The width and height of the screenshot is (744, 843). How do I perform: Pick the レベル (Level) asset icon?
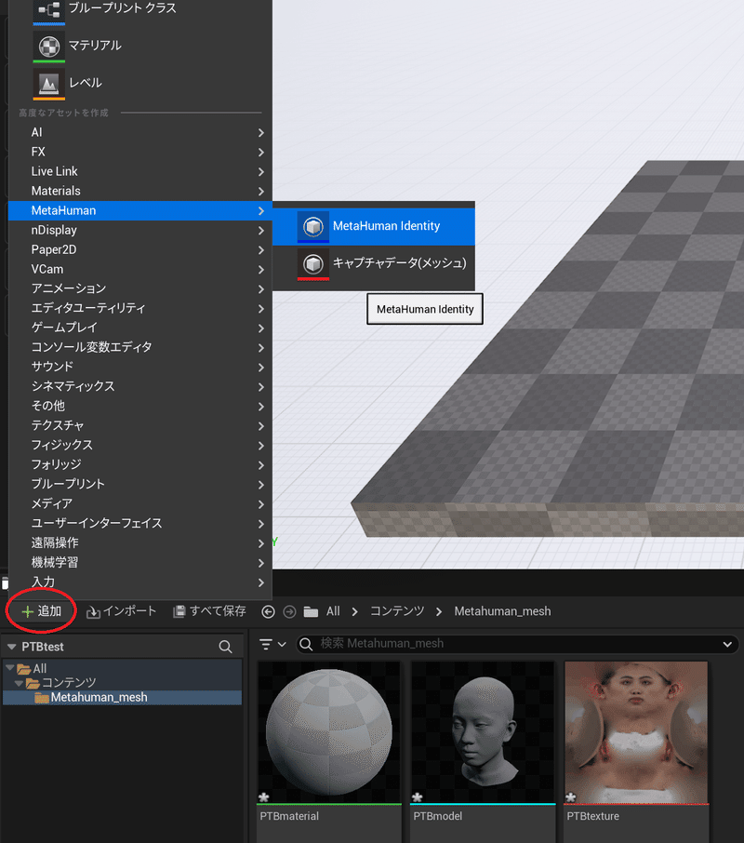pyautogui.click(x=49, y=84)
